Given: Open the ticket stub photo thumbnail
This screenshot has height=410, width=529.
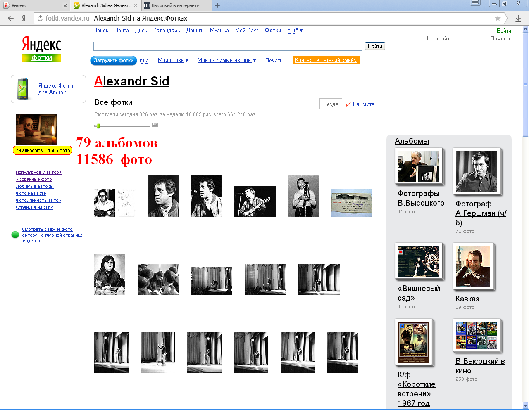Looking at the screenshot, I should tap(352, 203).
